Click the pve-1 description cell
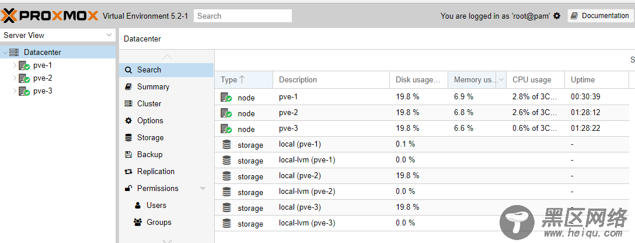 pos(332,97)
